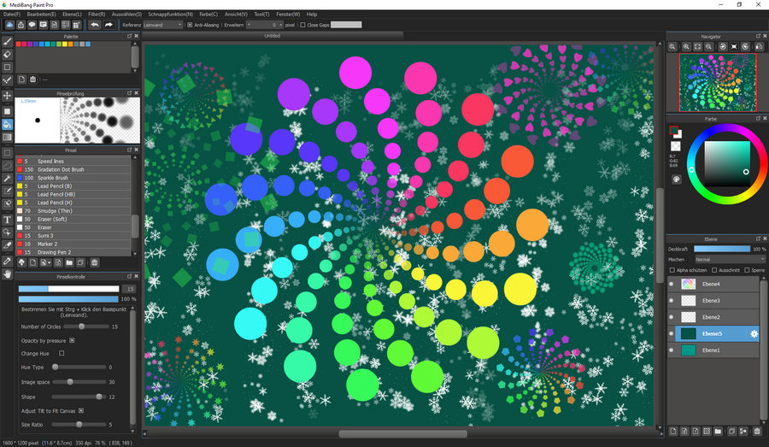Adjust the Deckkraft opacity slider
The image size is (769, 447).
(x=722, y=249)
